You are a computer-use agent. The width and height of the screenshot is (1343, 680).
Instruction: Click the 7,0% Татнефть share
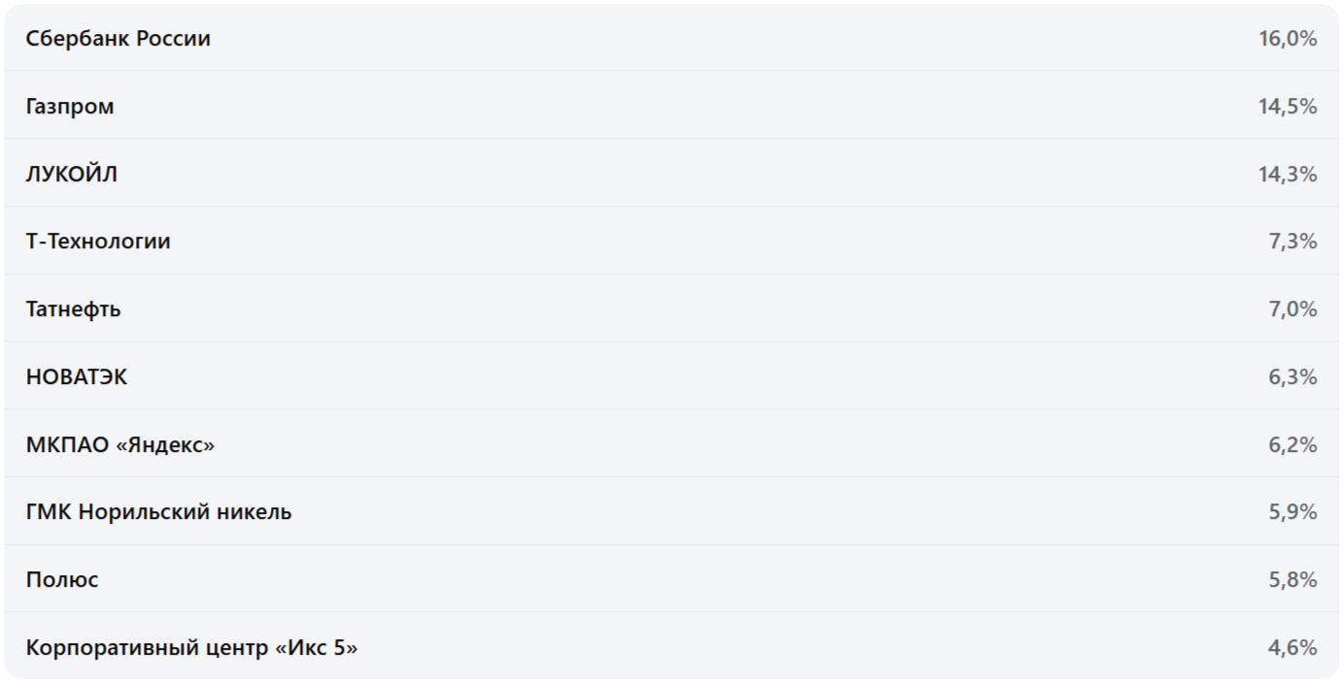pyautogui.click(x=1293, y=309)
